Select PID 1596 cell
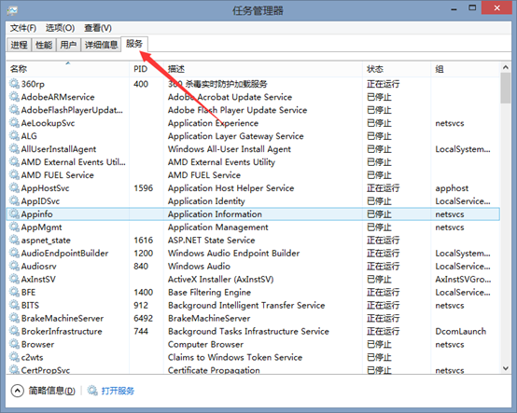This screenshot has height=413, width=517. point(144,187)
